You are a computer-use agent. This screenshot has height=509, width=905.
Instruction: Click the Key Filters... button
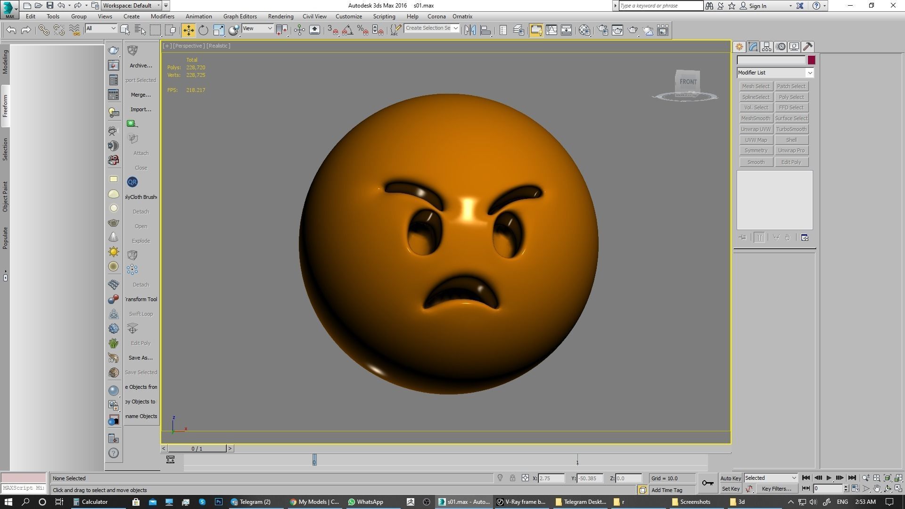click(776, 489)
